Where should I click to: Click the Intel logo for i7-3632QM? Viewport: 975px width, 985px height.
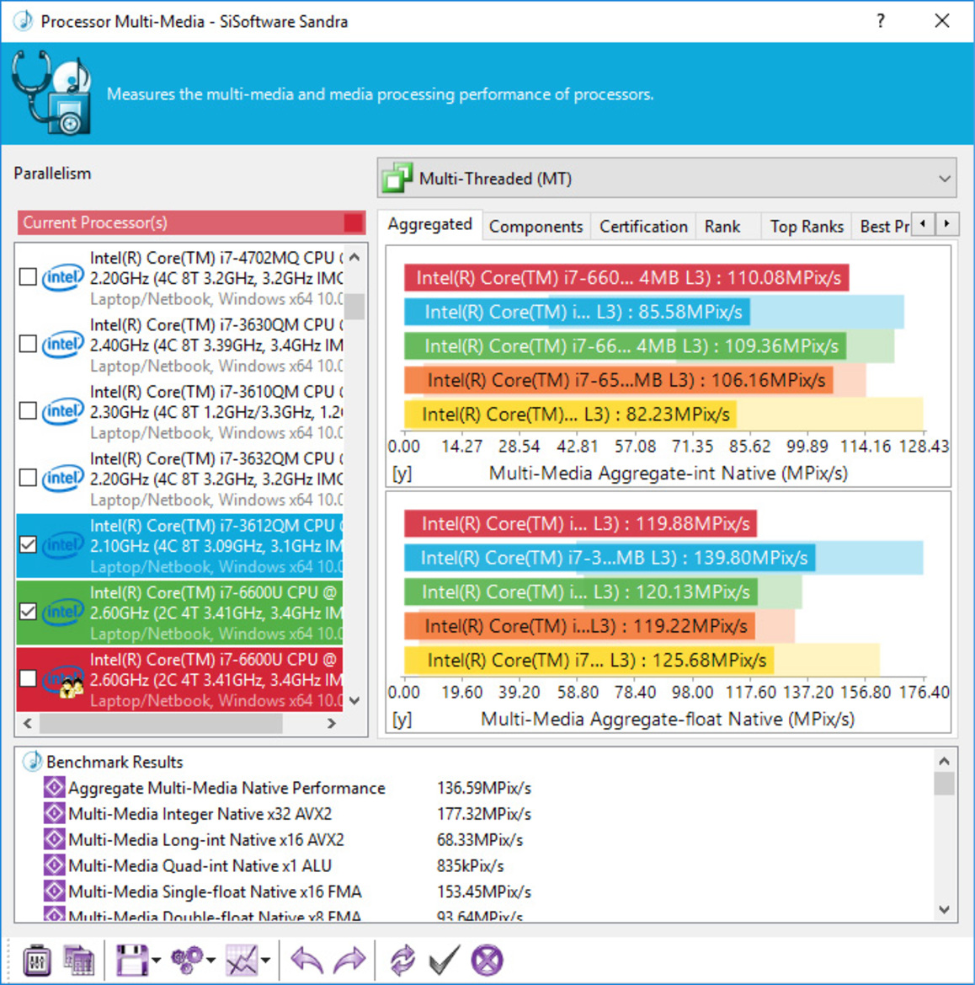click(x=63, y=478)
